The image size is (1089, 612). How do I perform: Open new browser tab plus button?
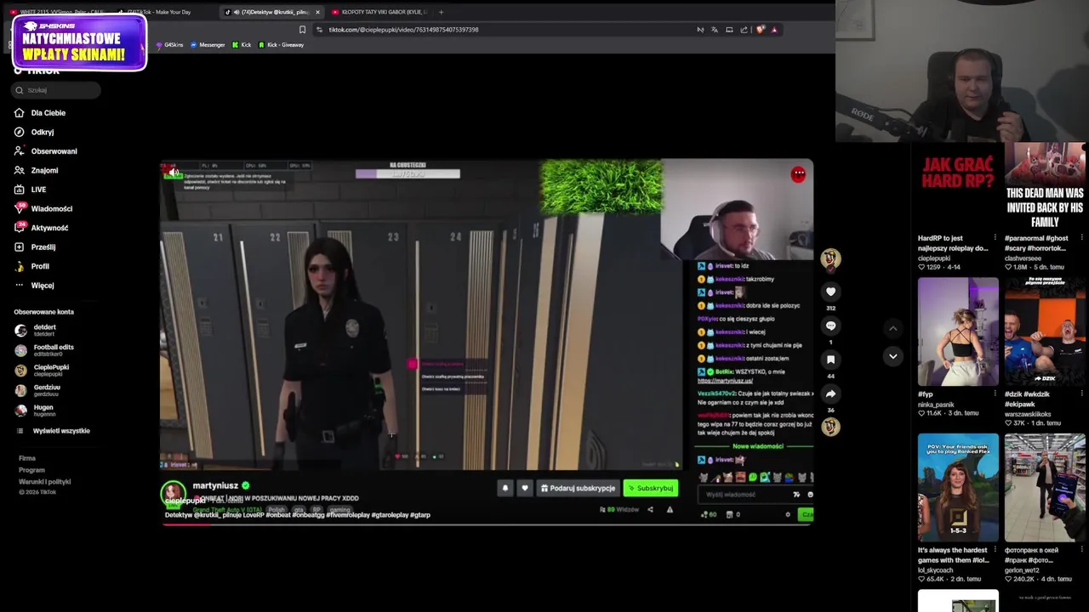click(441, 12)
